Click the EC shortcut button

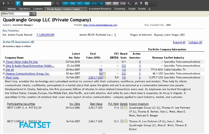(x=108, y=4)
